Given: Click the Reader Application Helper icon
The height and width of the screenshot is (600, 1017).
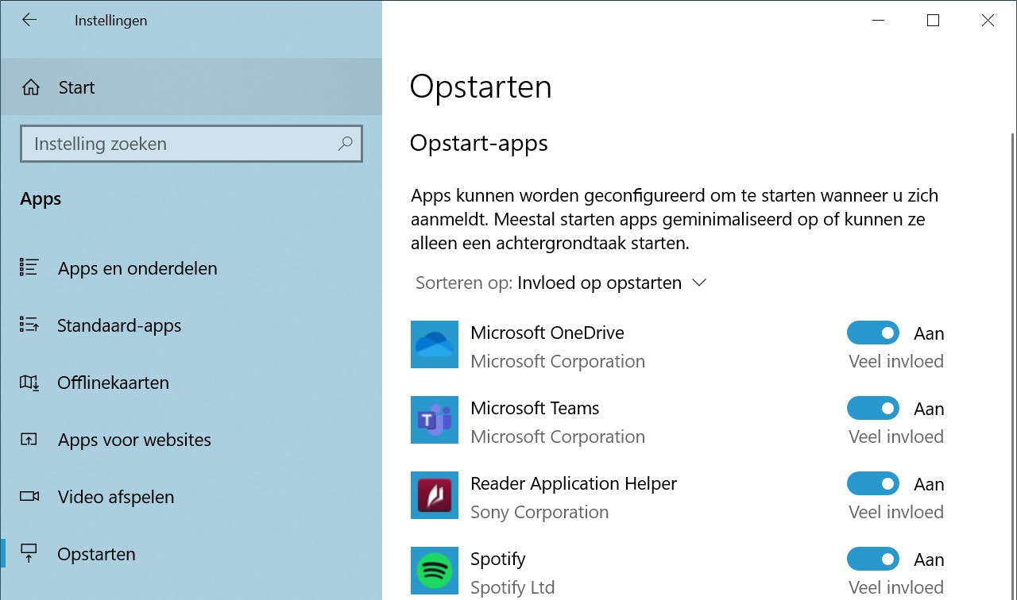Looking at the screenshot, I should coord(435,495).
